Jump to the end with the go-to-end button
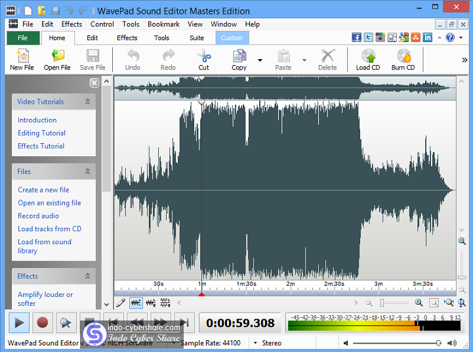 click(x=184, y=322)
